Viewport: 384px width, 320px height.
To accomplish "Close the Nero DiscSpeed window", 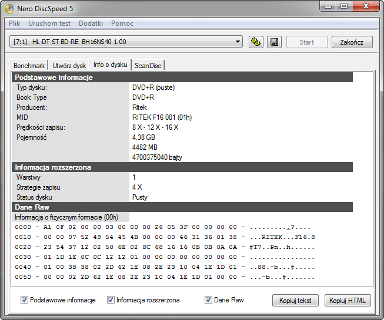I will (366, 6).
